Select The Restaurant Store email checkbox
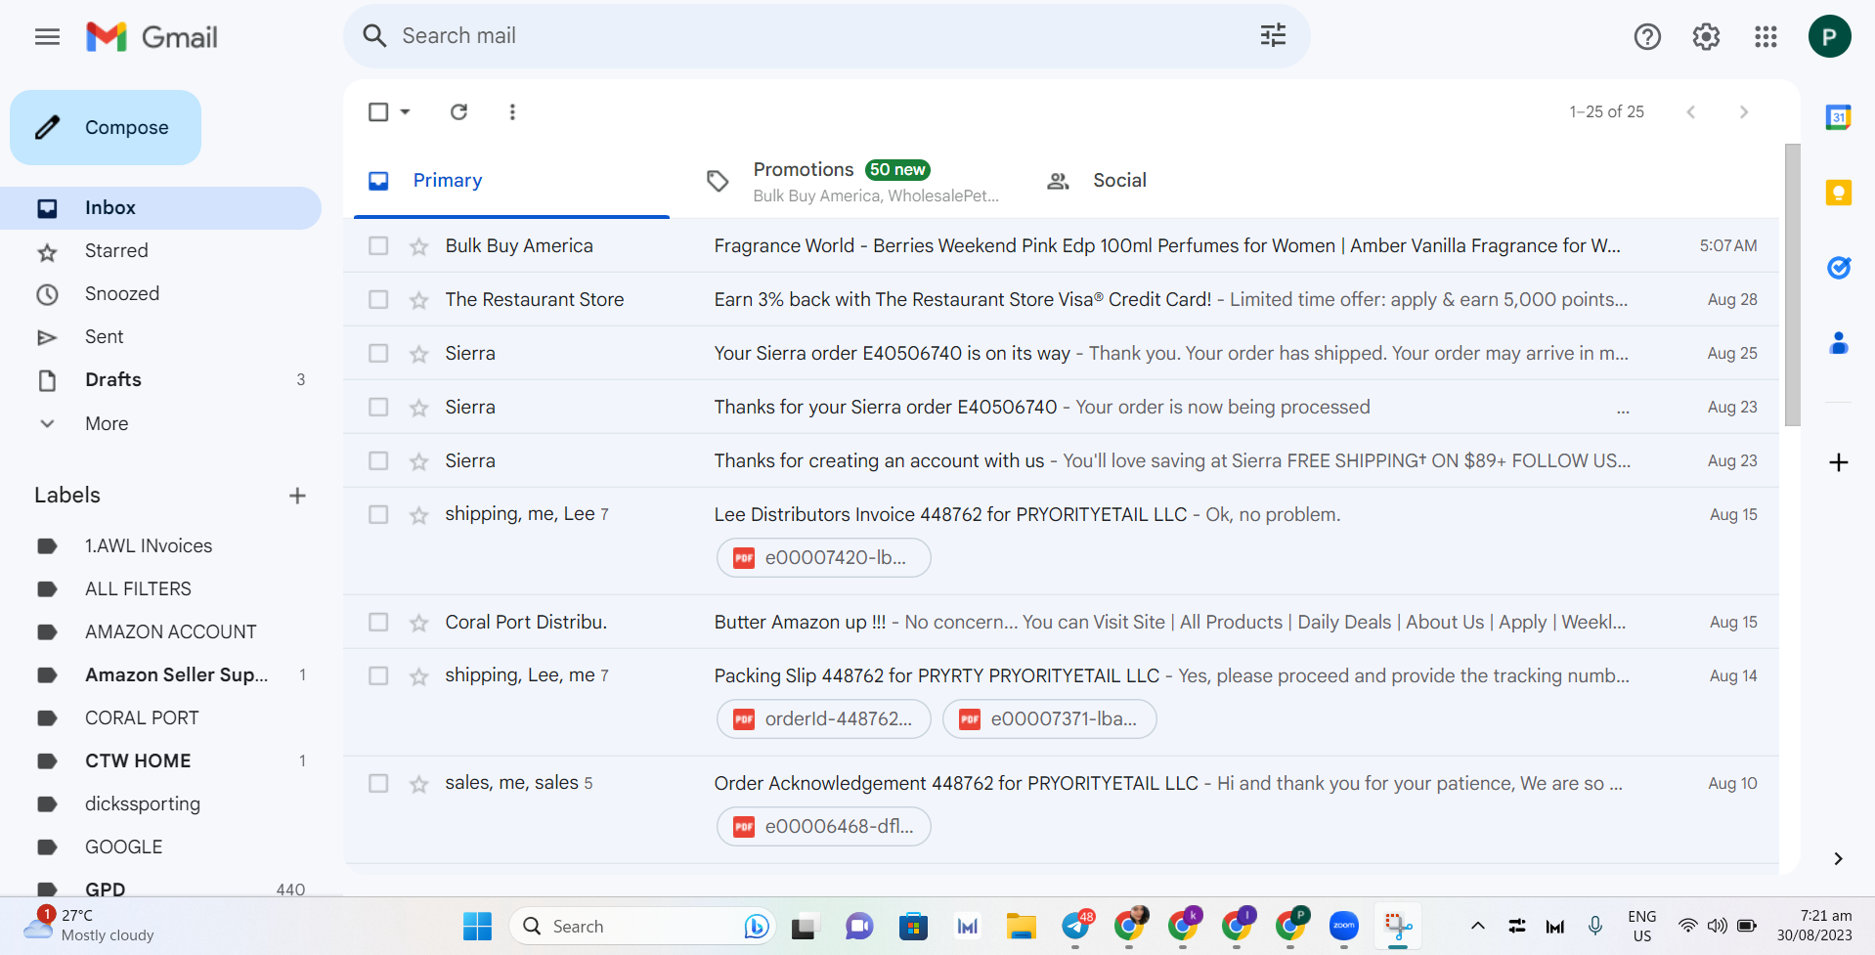This screenshot has width=1875, height=955. 378,300
